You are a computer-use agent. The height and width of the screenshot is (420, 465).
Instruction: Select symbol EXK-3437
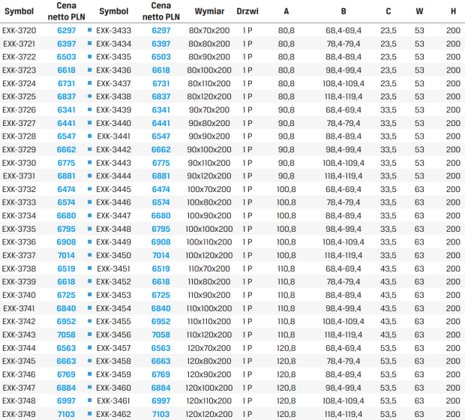[x=113, y=84]
